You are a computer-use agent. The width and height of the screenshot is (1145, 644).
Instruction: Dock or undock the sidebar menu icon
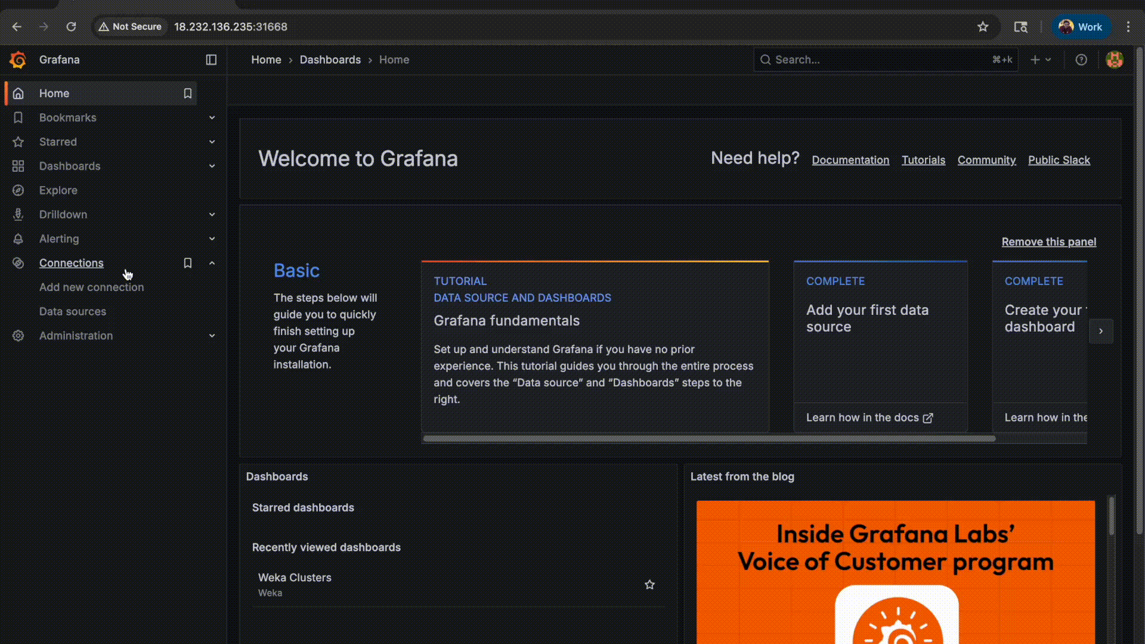tap(211, 60)
